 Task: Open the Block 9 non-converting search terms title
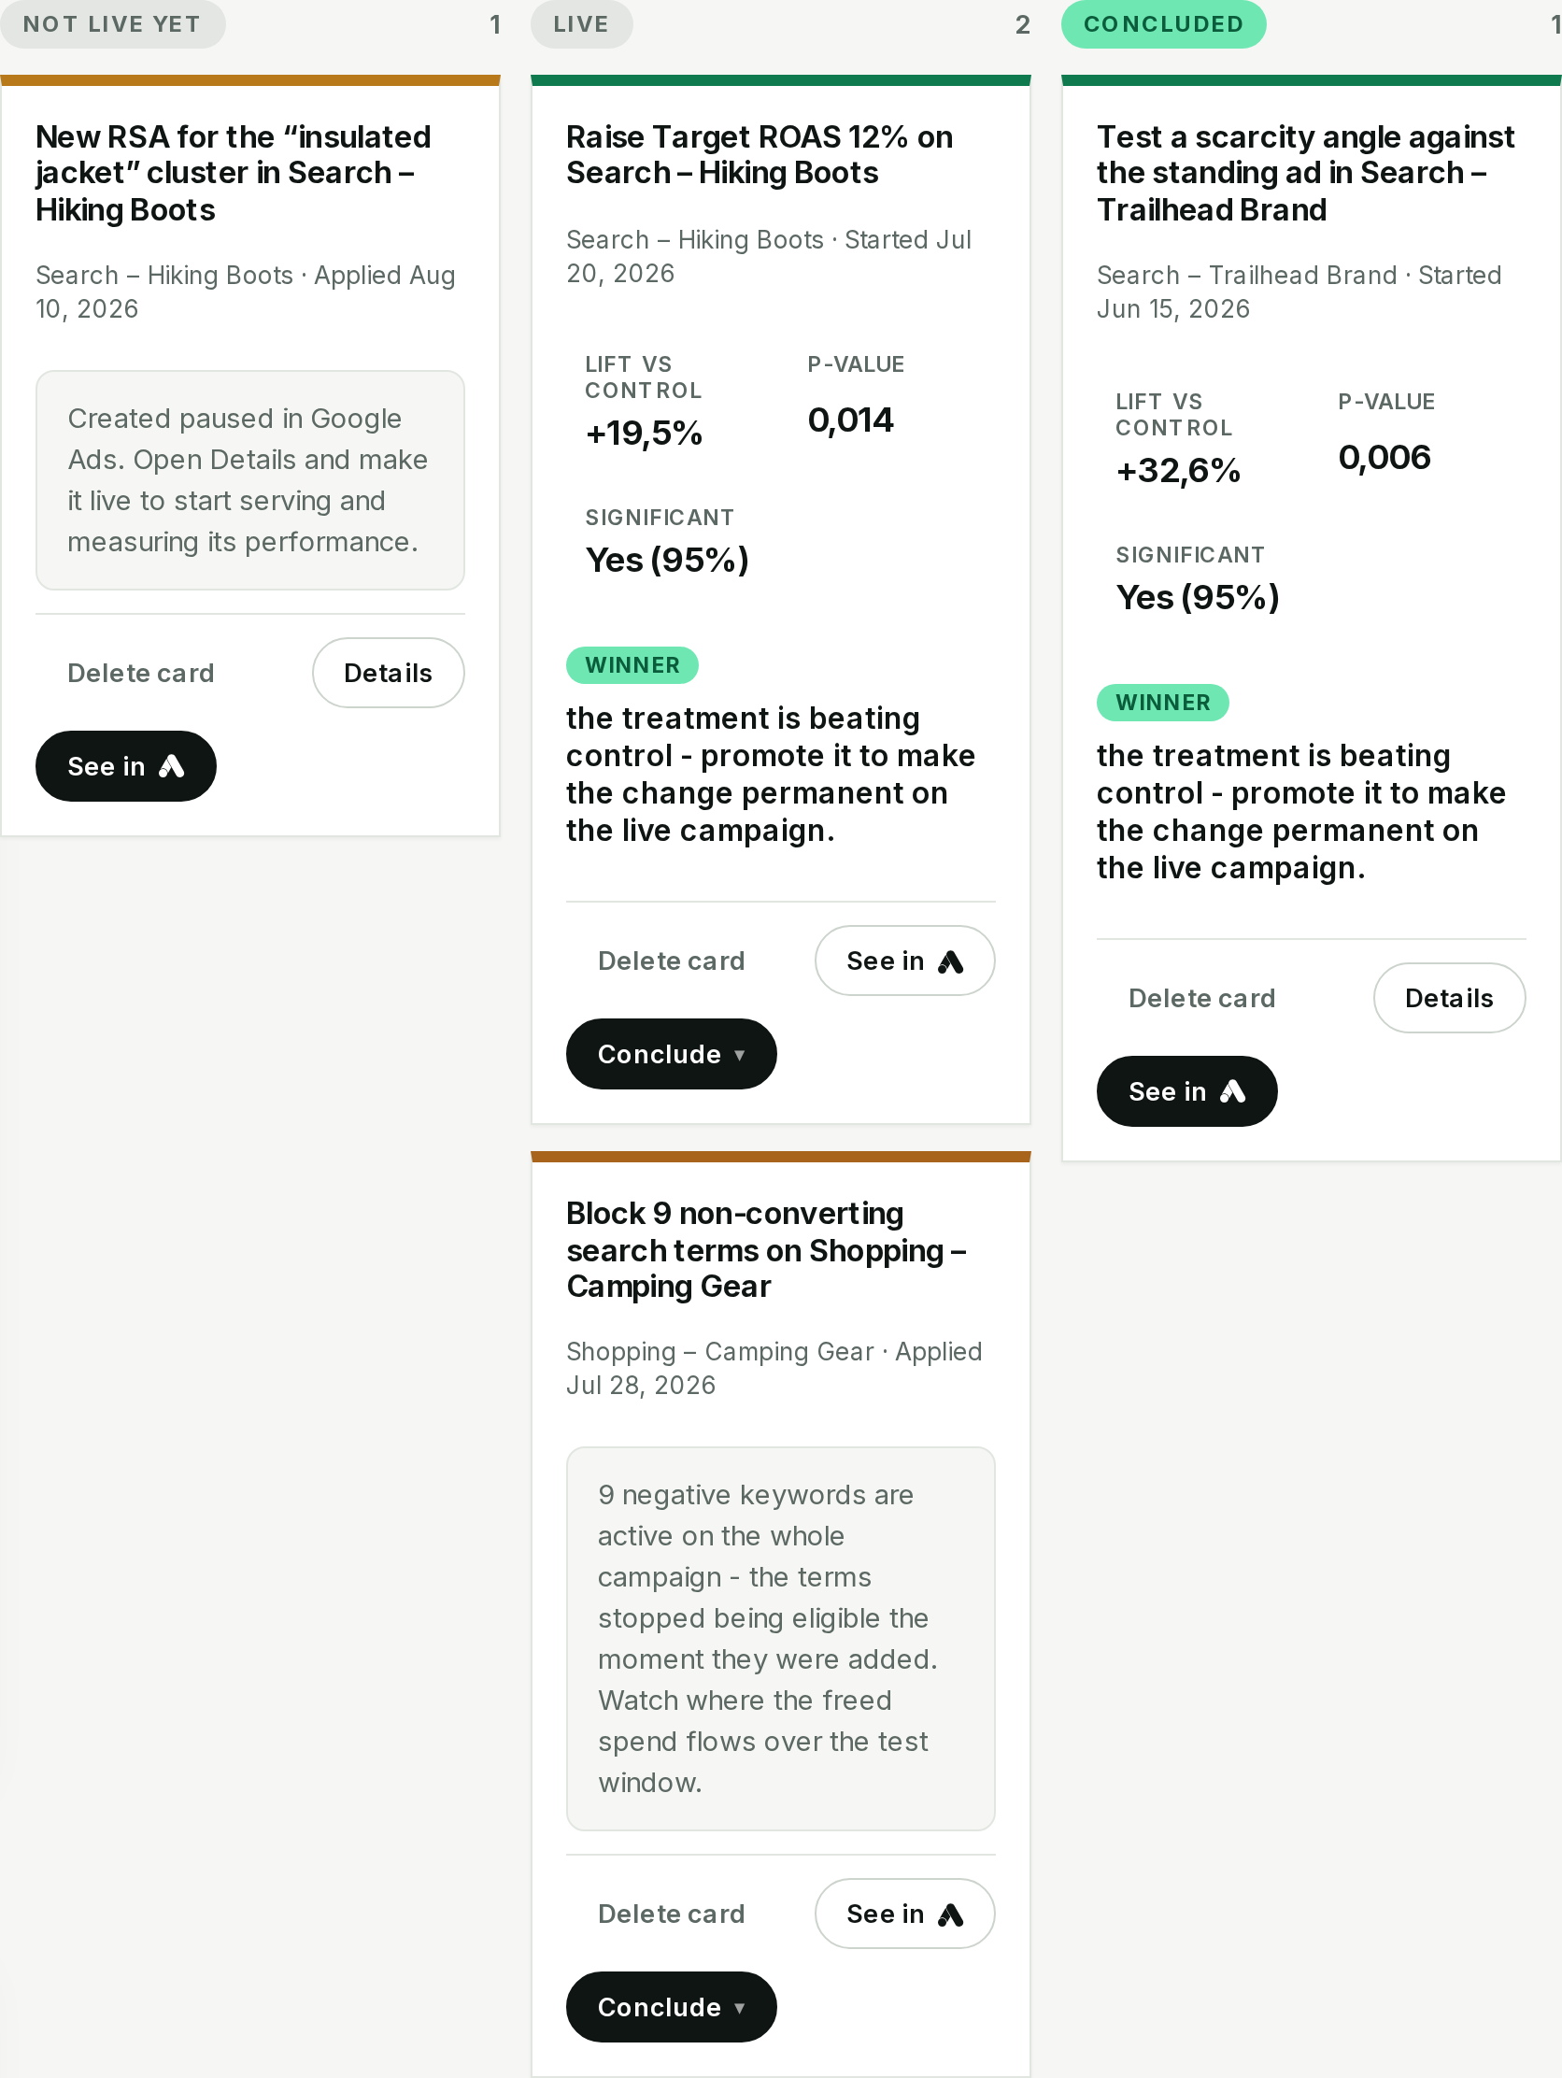click(765, 1249)
